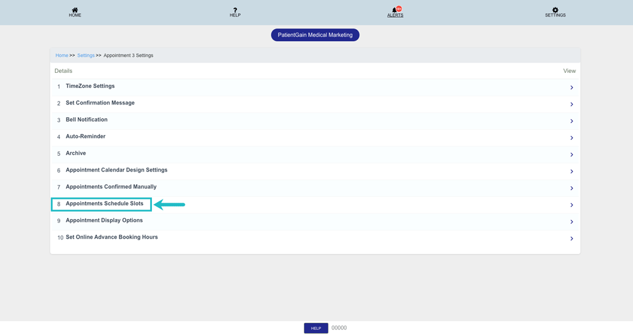
Task: Click Appointment 3 Settings breadcrumb text
Action: point(128,55)
